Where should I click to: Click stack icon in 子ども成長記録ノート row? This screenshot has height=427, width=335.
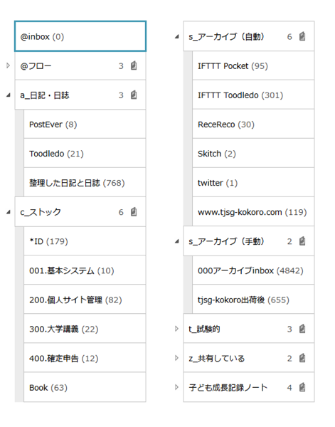click(x=302, y=387)
